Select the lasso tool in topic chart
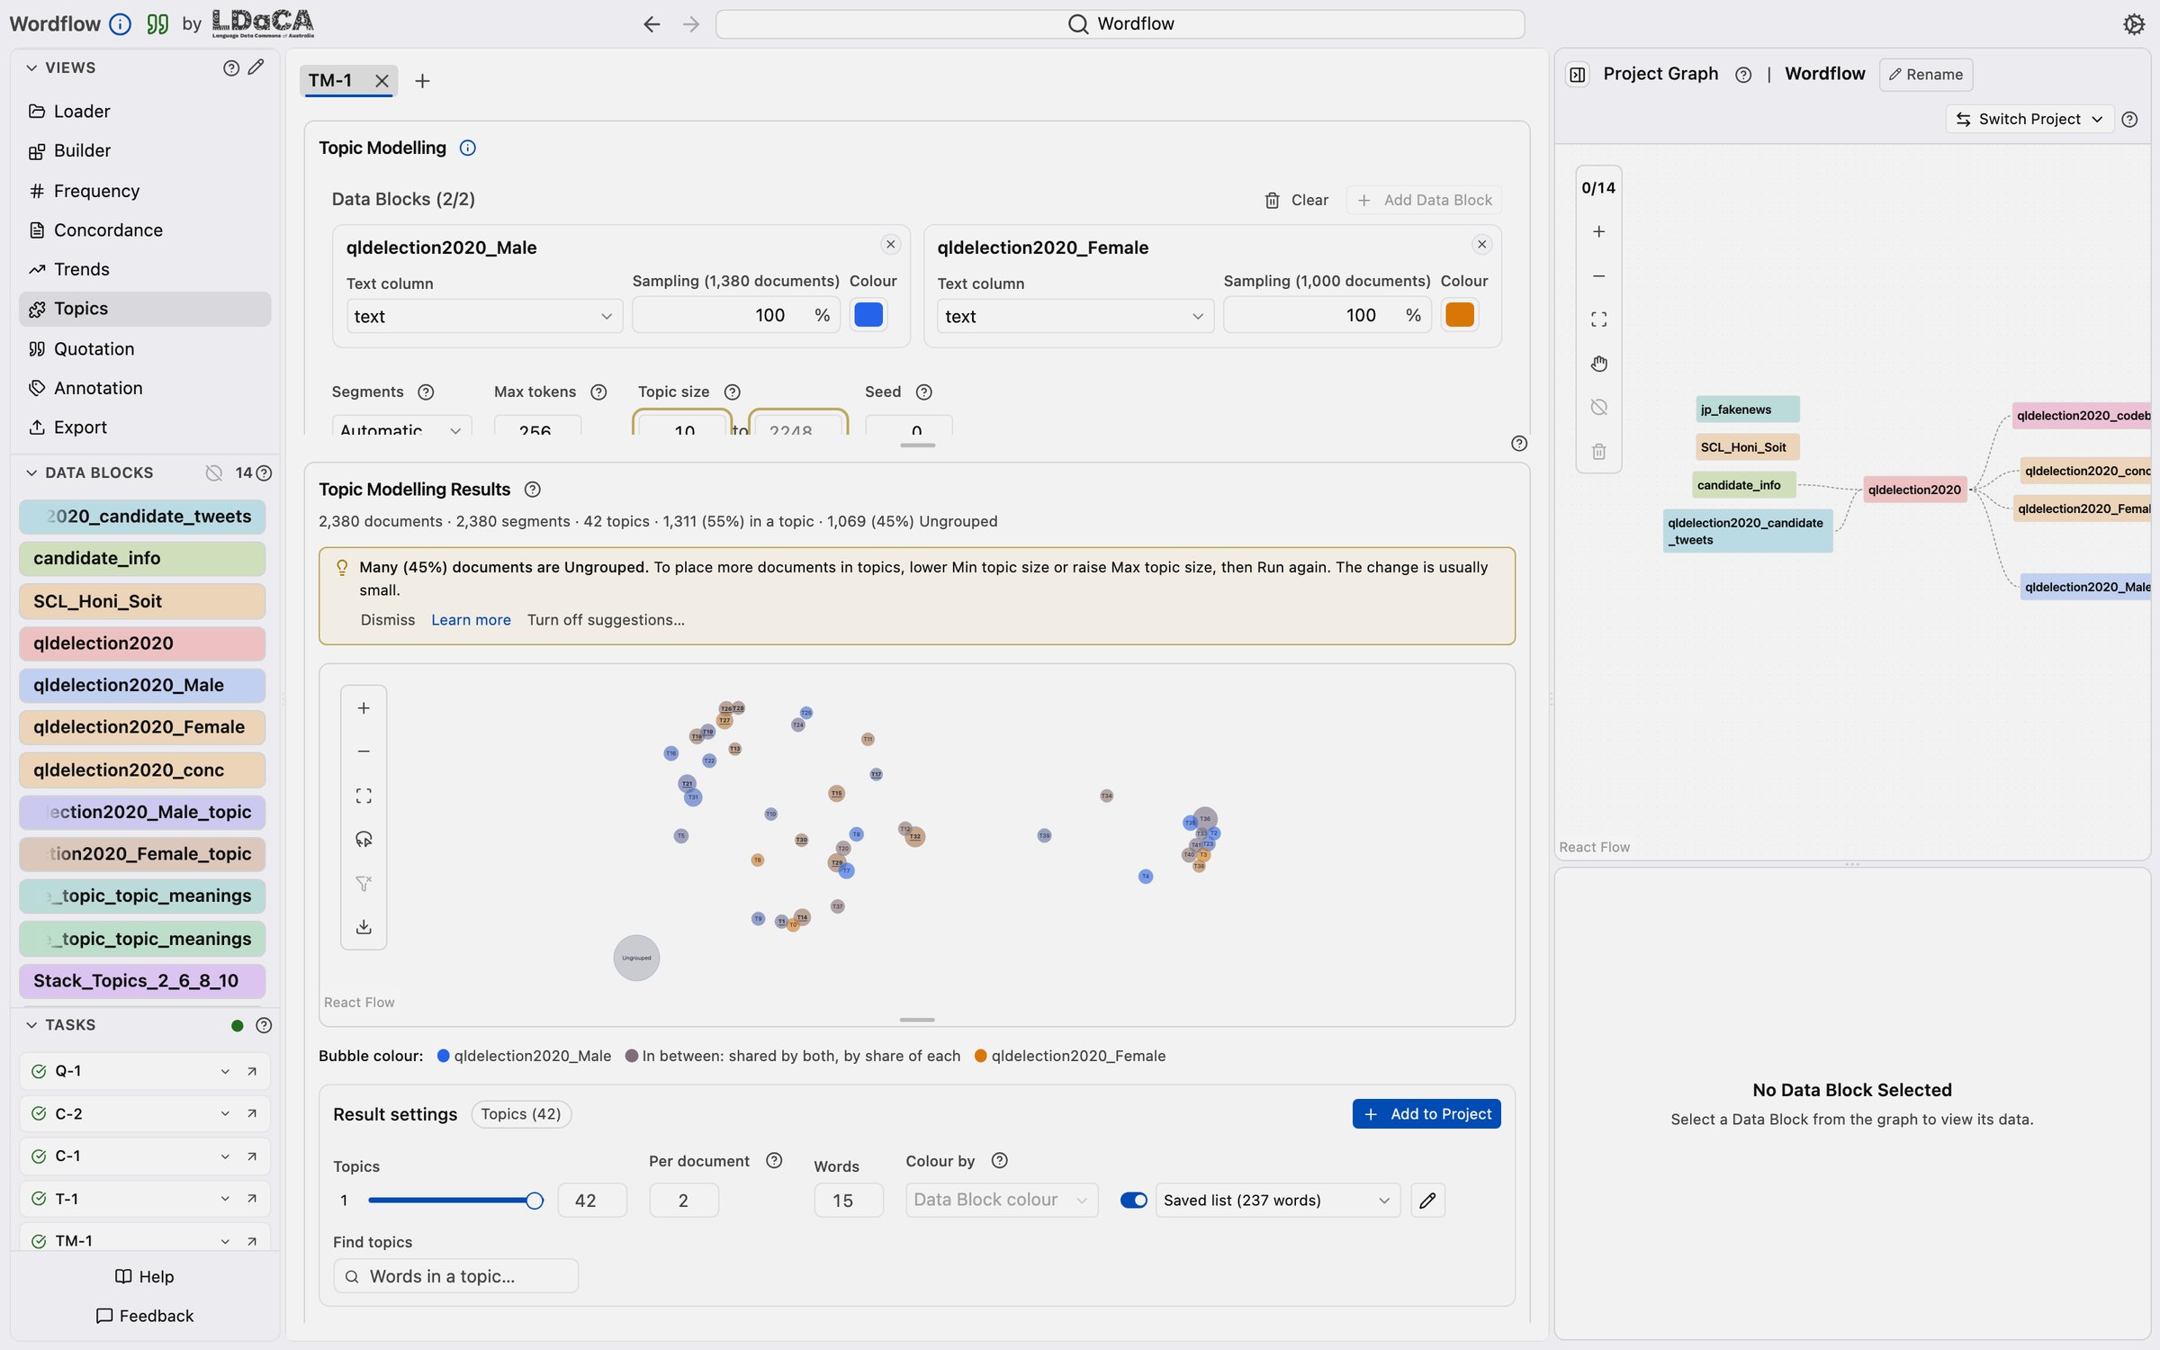This screenshot has height=1350, width=2160. point(364,840)
